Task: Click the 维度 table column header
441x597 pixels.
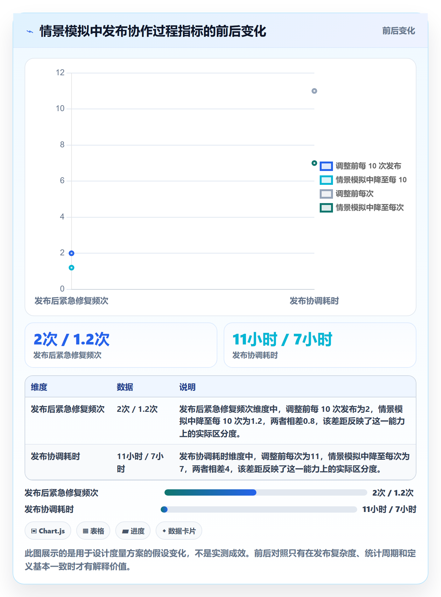Action: click(39, 387)
